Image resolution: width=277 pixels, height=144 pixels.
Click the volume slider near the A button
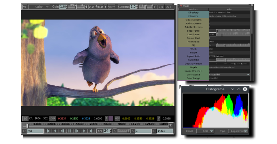click(123, 131)
